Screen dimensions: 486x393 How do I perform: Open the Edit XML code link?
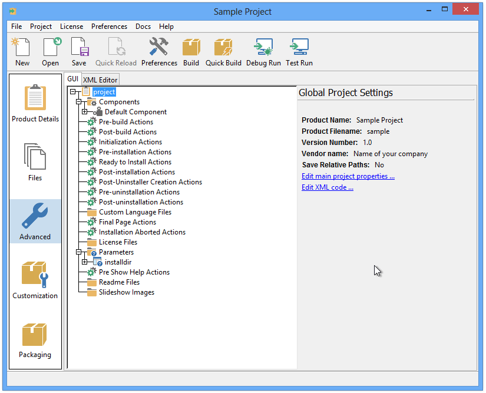[327, 187]
